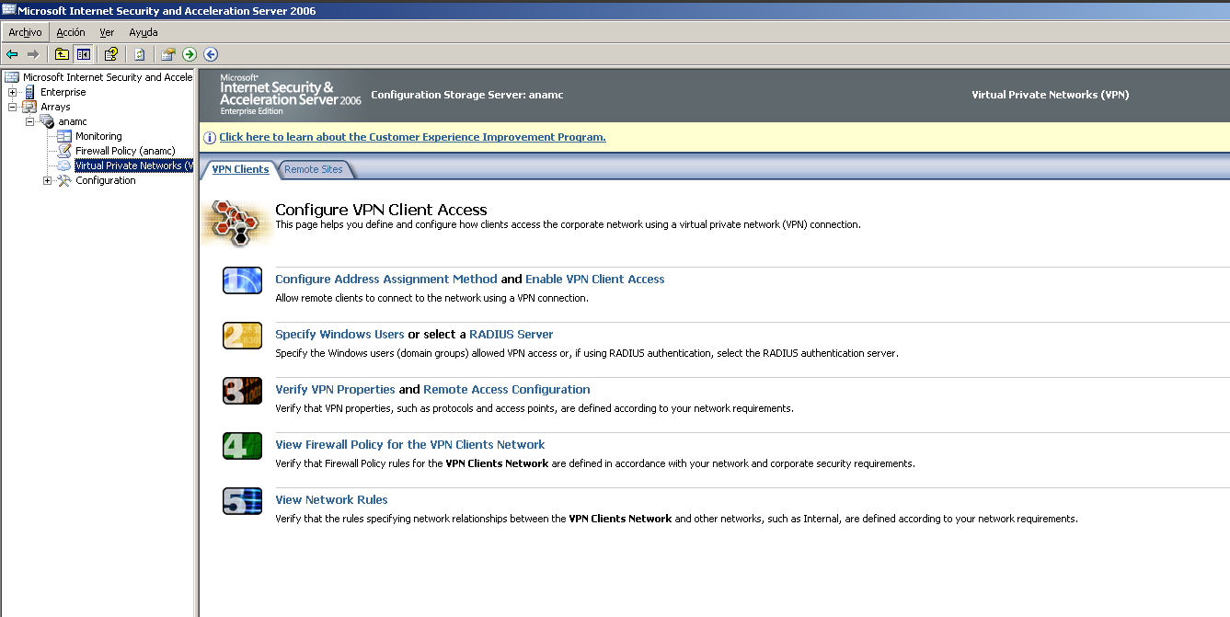Open Configure Address Assignment Method link
This screenshot has width=1230, height=617.
[386, 279]
